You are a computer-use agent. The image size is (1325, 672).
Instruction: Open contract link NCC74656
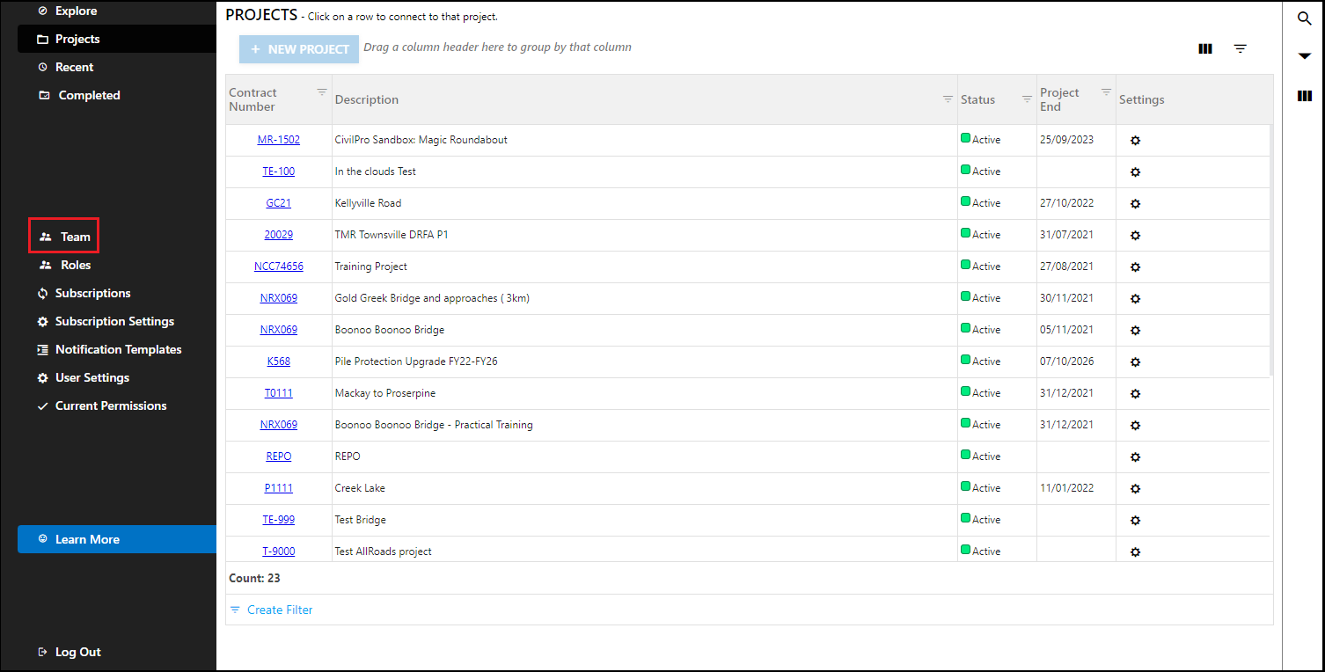(x=279, y=267)
